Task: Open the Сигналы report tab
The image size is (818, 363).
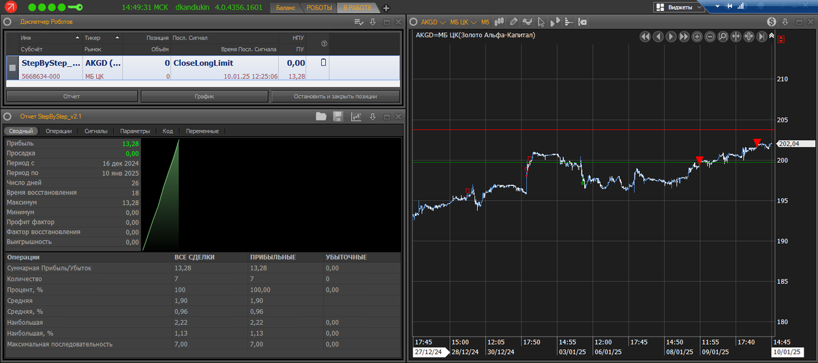Action: click(95, 131)
